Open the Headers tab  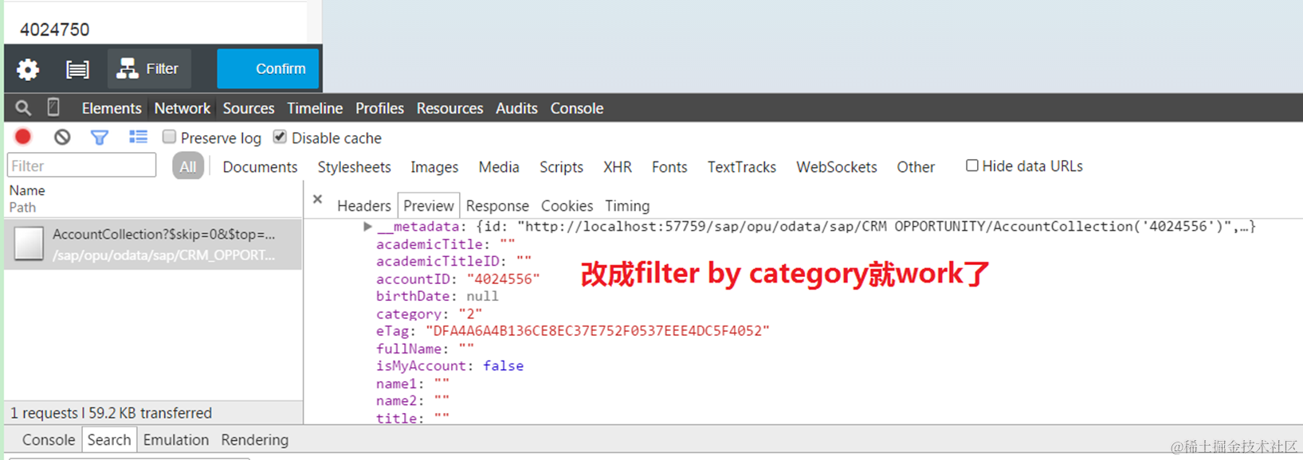(364, 205)
